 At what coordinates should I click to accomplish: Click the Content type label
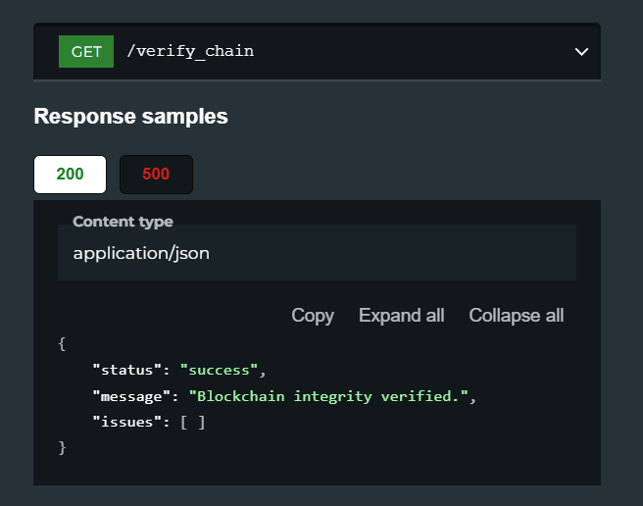point(124,222)
